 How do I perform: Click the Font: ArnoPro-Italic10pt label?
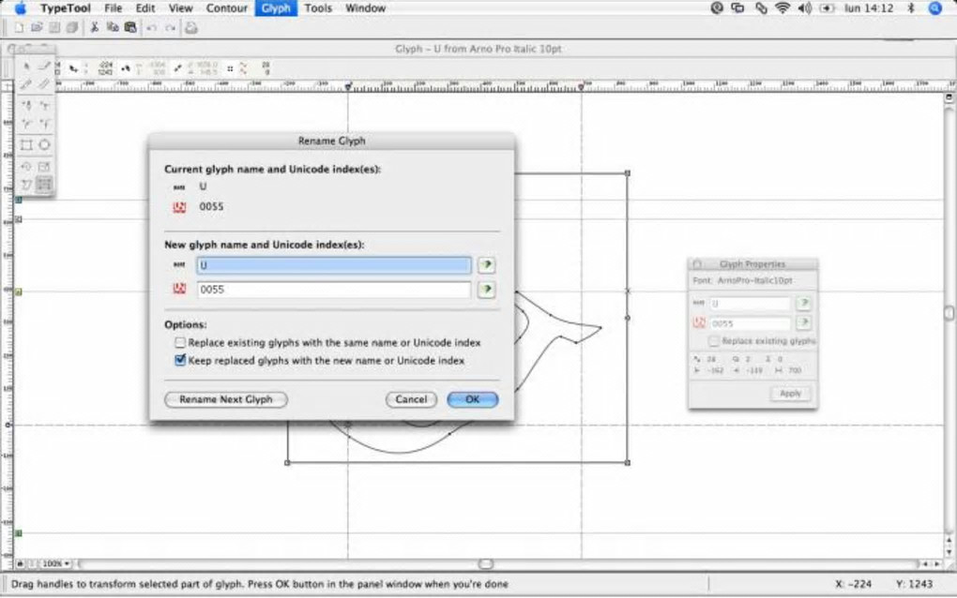pos(742,280)
